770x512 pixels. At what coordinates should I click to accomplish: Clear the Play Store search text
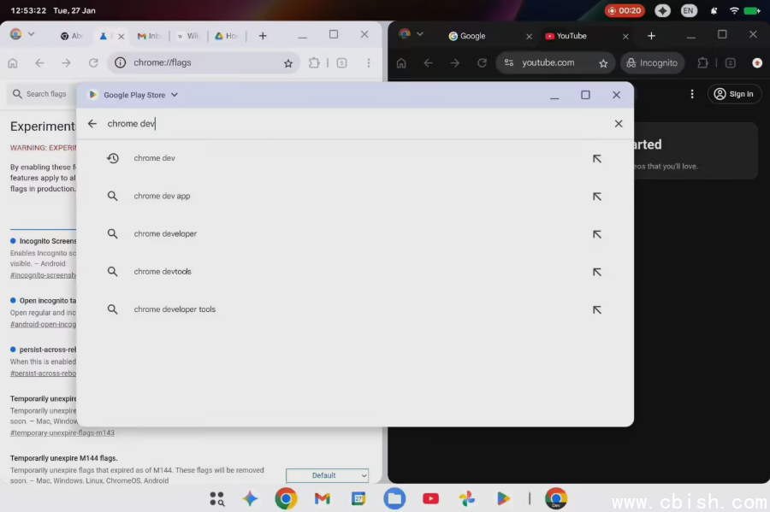pyautogui.click(x=618, y=124)
